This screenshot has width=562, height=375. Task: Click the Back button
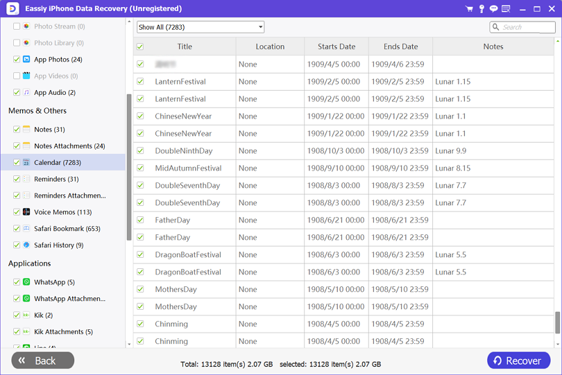pyautogui.click(x=42, y=360)
